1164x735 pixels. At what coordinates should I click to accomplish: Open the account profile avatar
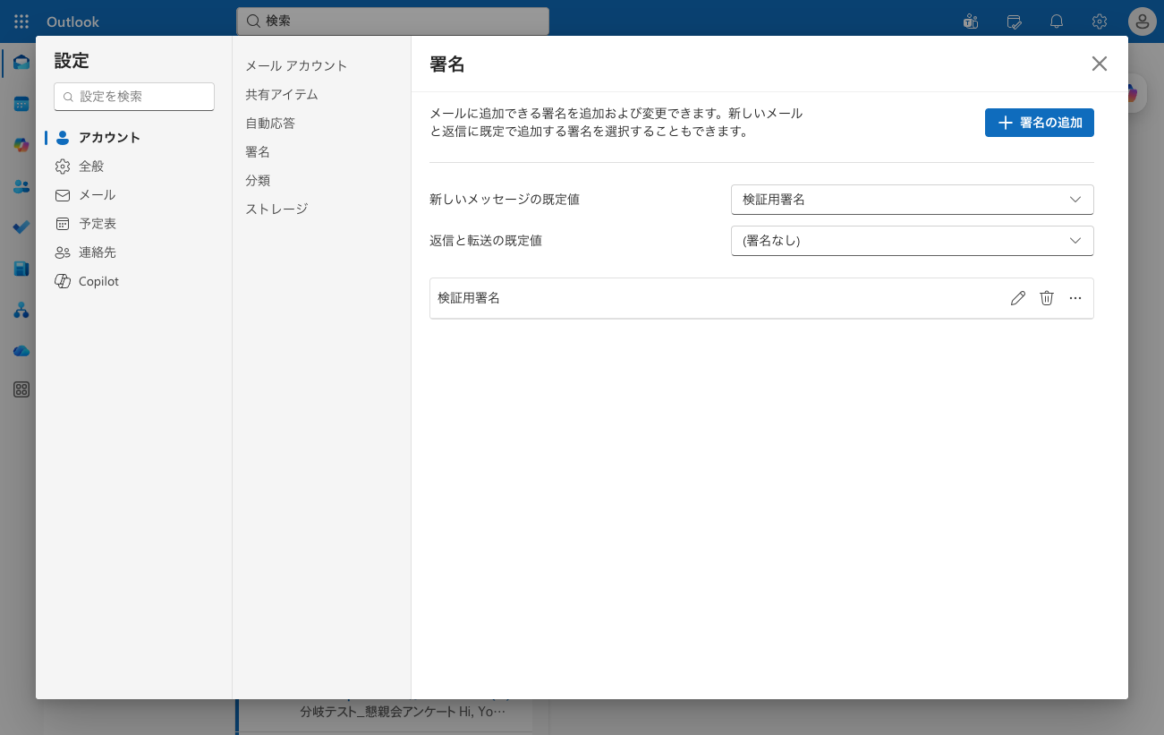1143,21
